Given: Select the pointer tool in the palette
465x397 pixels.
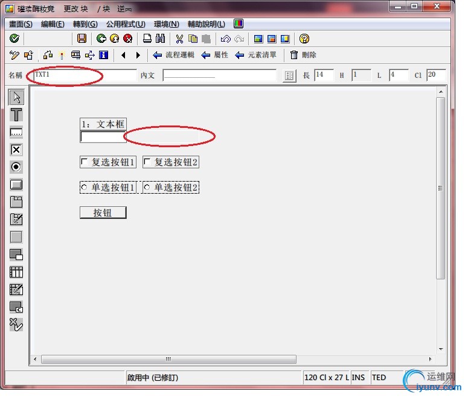Looking at the screenshot, I should (x=16, y=97).
